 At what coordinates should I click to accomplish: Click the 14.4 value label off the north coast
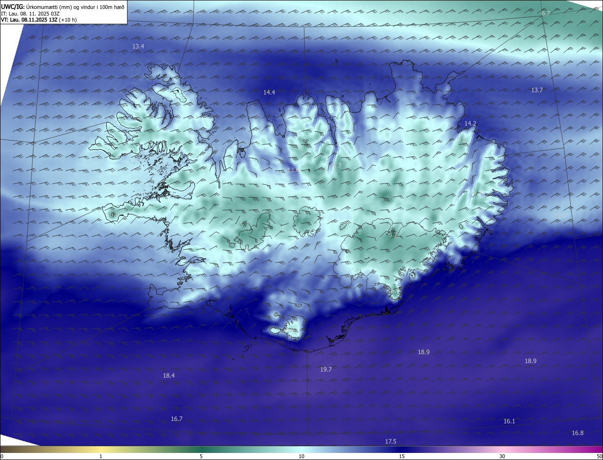[269, 93]
